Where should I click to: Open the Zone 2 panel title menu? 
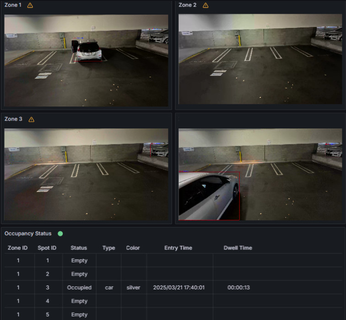point(188,5)
